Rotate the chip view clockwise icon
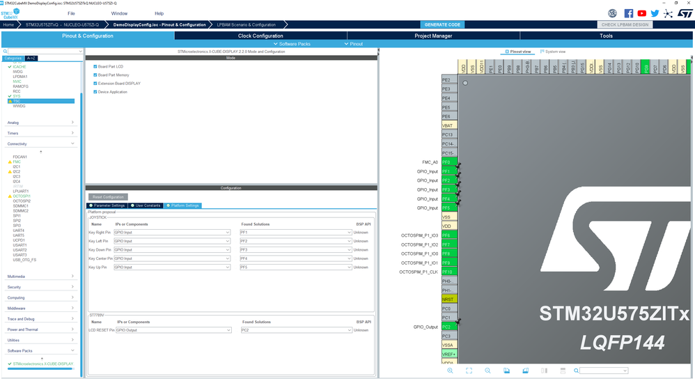 (x=506, y=371)
